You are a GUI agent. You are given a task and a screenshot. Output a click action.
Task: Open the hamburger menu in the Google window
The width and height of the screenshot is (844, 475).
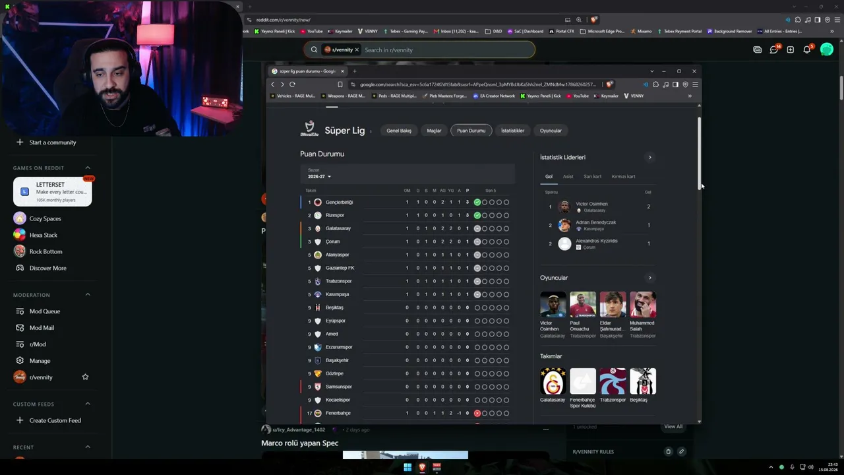coord(695,84)
